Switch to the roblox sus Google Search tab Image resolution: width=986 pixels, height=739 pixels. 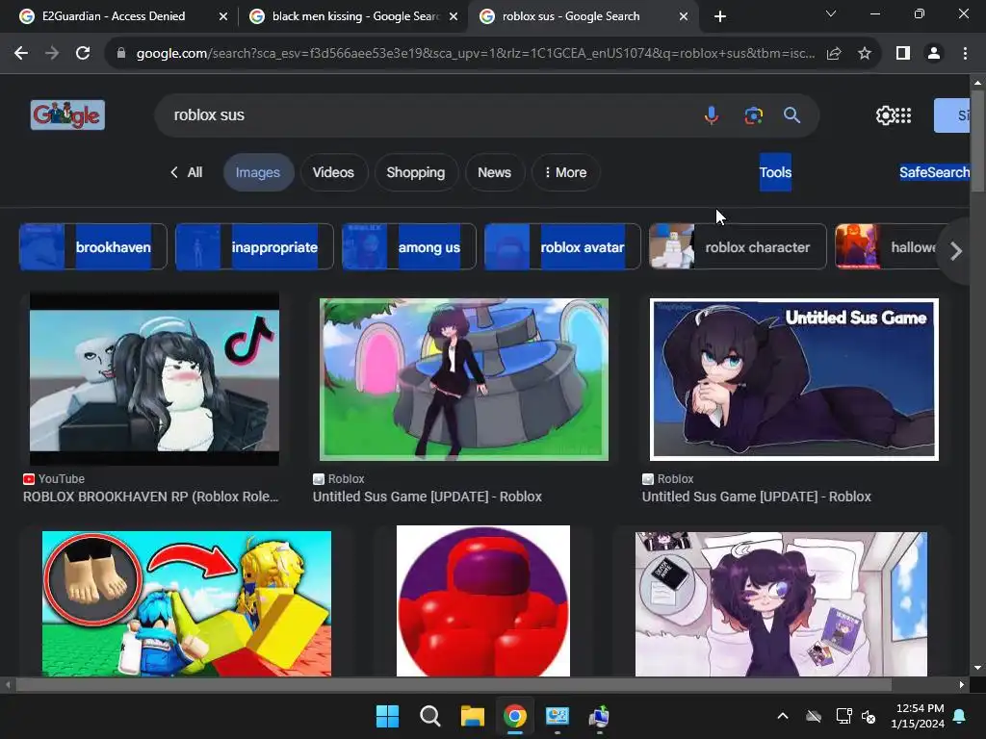click(x=571, y=16)
